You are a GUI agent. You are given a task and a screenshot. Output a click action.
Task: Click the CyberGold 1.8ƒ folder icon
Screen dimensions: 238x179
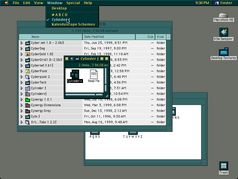click(27, 54)
